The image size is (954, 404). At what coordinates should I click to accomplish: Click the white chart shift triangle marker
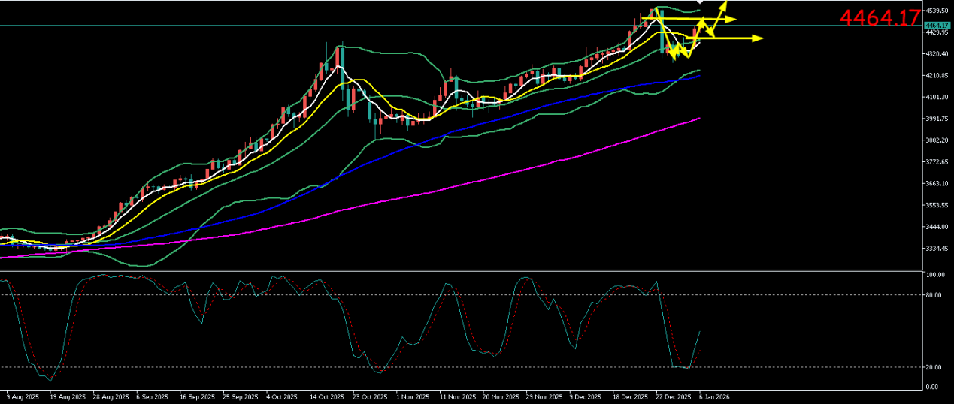point(700,2)
